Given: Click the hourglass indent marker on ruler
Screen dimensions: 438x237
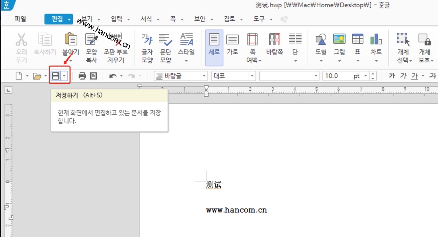Looking at the screenshot, I should pyautogui.click(x=206, y=91).
